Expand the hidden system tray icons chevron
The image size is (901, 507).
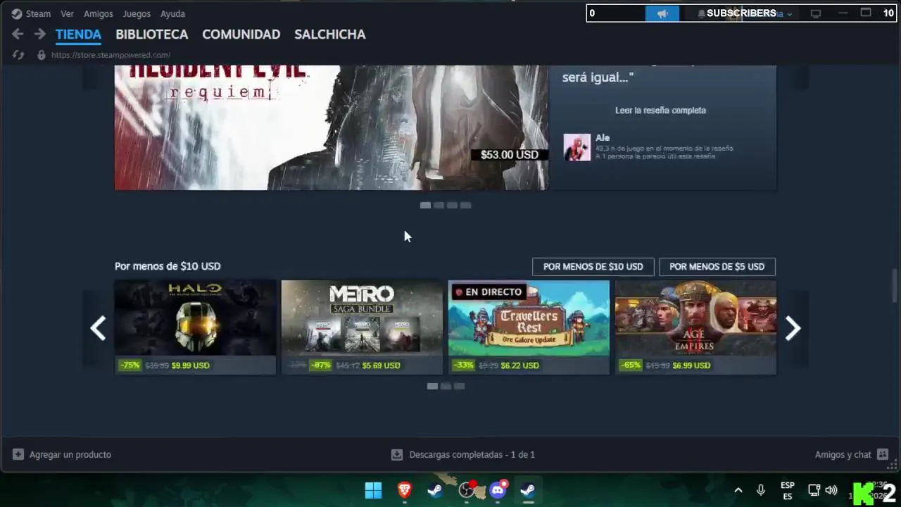click(x=738, y=490)
